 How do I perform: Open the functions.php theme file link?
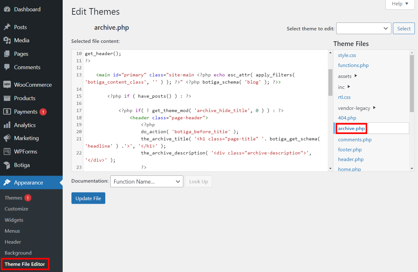[x=353, y=65]
